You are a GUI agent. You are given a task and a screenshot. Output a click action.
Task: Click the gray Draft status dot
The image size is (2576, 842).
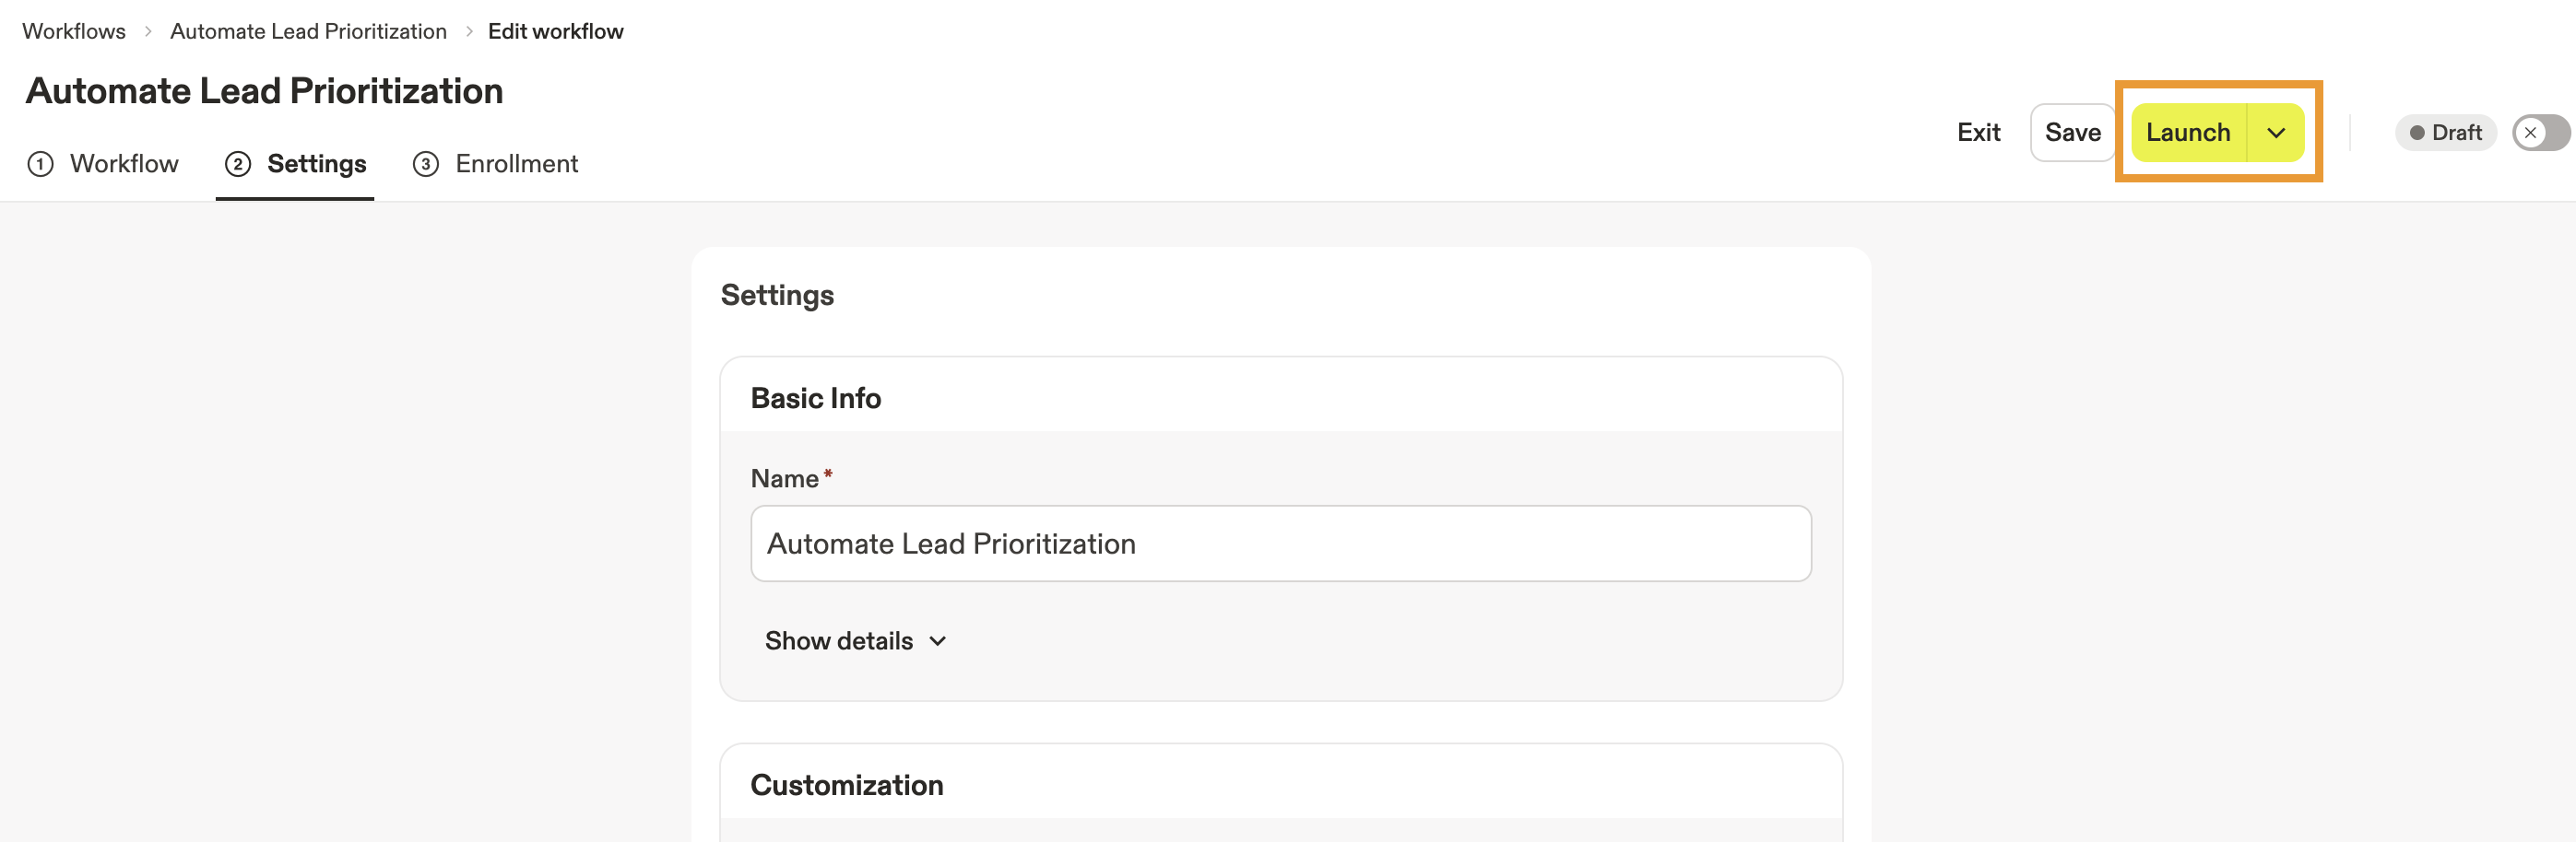[x=2416, y=133]
